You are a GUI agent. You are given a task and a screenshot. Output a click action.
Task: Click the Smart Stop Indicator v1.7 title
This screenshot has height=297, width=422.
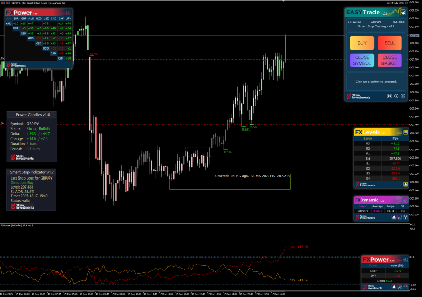point(32,172)
